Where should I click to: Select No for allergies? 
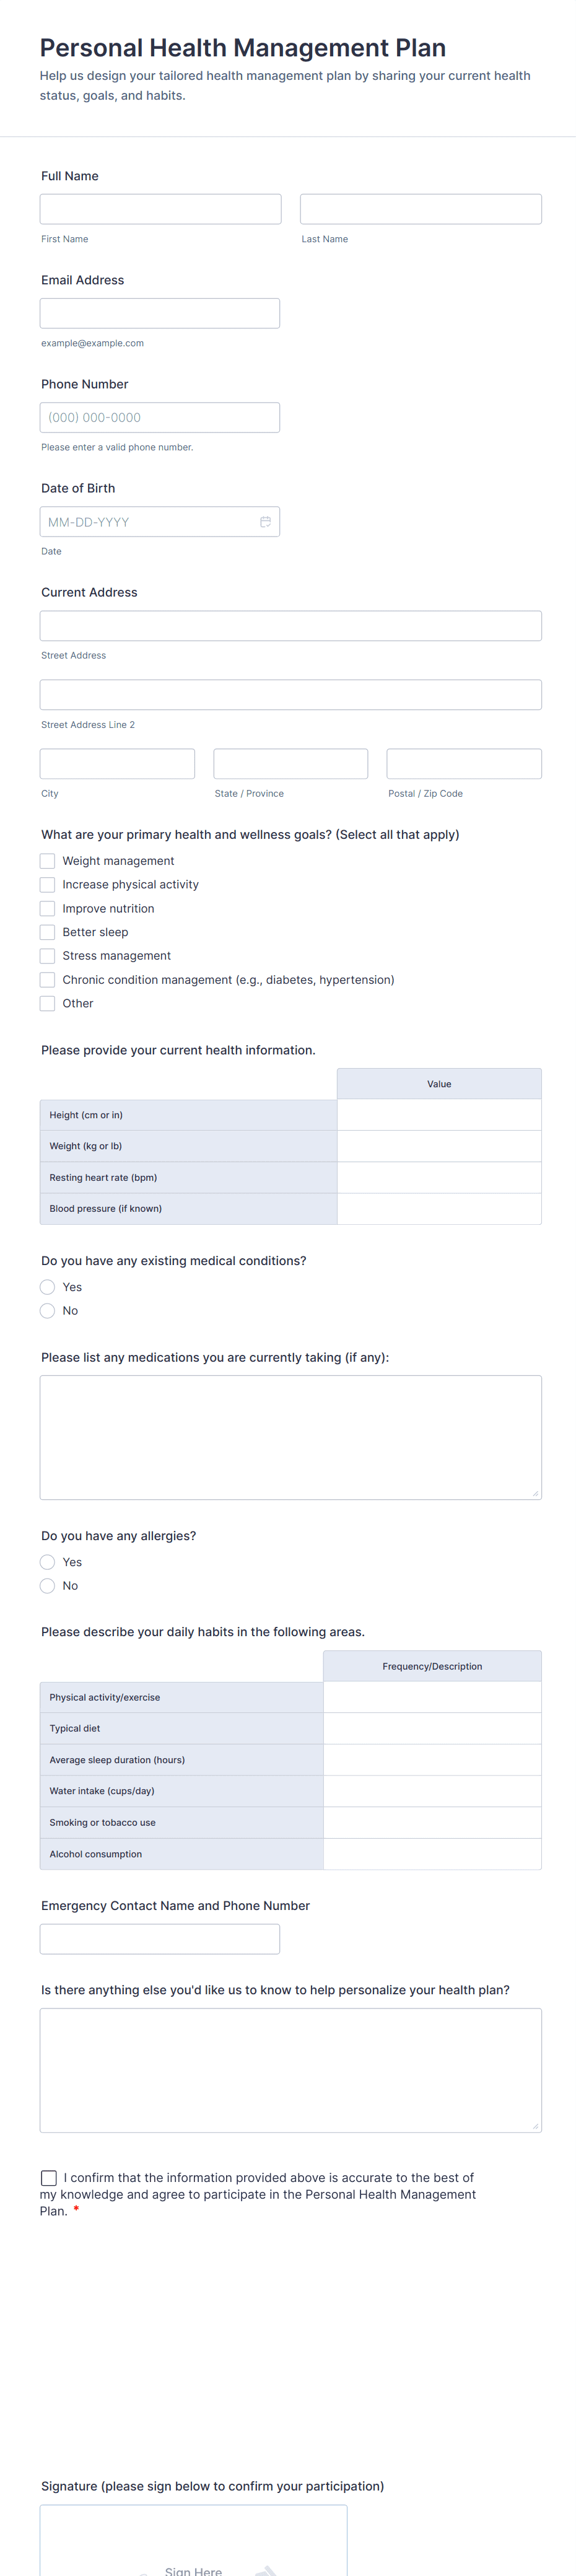(47, 1585)
